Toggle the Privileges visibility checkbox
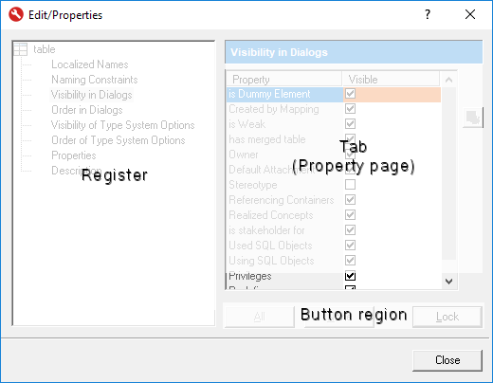493x383 pixels. pos(350,276)
